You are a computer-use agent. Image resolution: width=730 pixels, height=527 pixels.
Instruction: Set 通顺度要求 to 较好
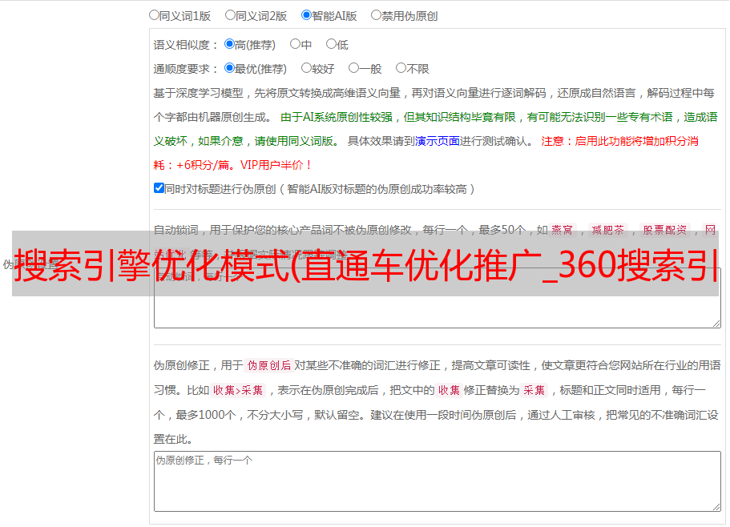pyautogui.click(x=306, y=68)
